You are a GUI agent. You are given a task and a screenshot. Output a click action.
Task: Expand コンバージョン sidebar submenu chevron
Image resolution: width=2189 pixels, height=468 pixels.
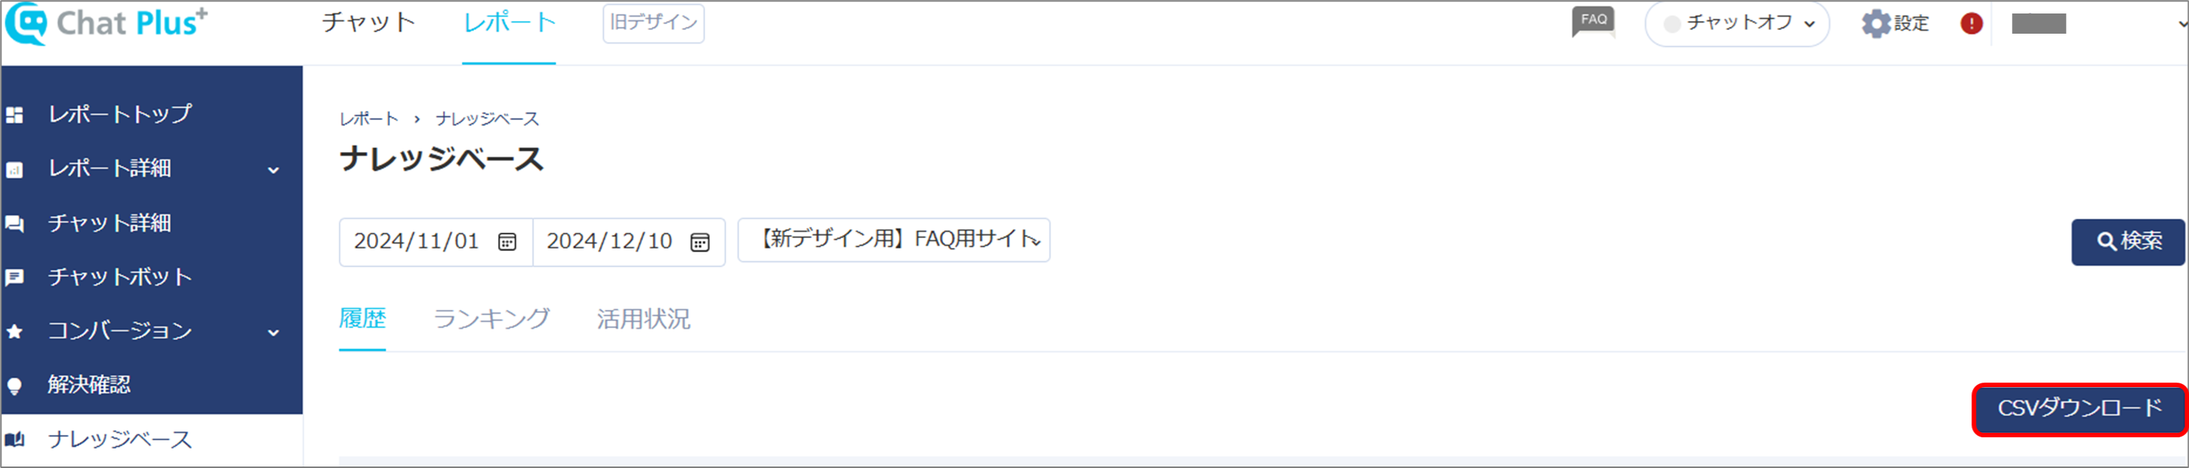click(x=274, y=333)
